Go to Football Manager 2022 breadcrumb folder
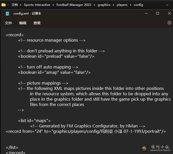 click(74, 5)
